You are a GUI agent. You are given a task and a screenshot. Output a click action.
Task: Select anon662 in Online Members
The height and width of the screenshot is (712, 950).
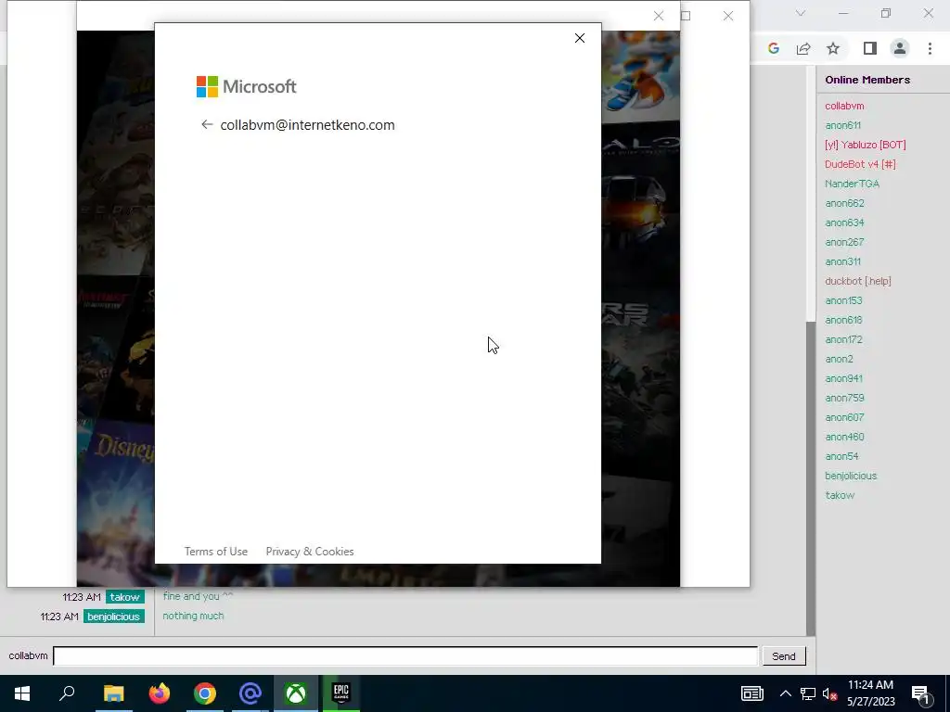click(x=844, y=203)
